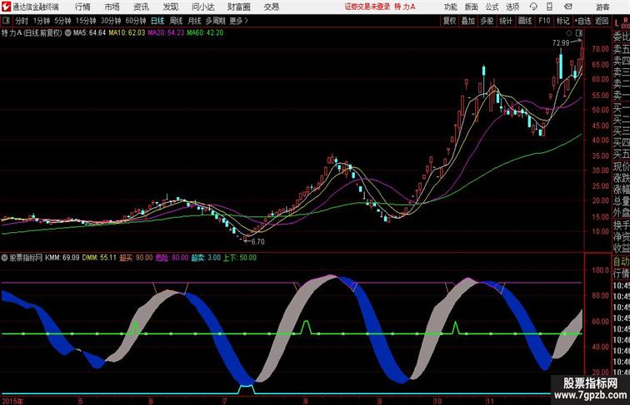Click the mobile phone icon

click(x=549, y=7)
